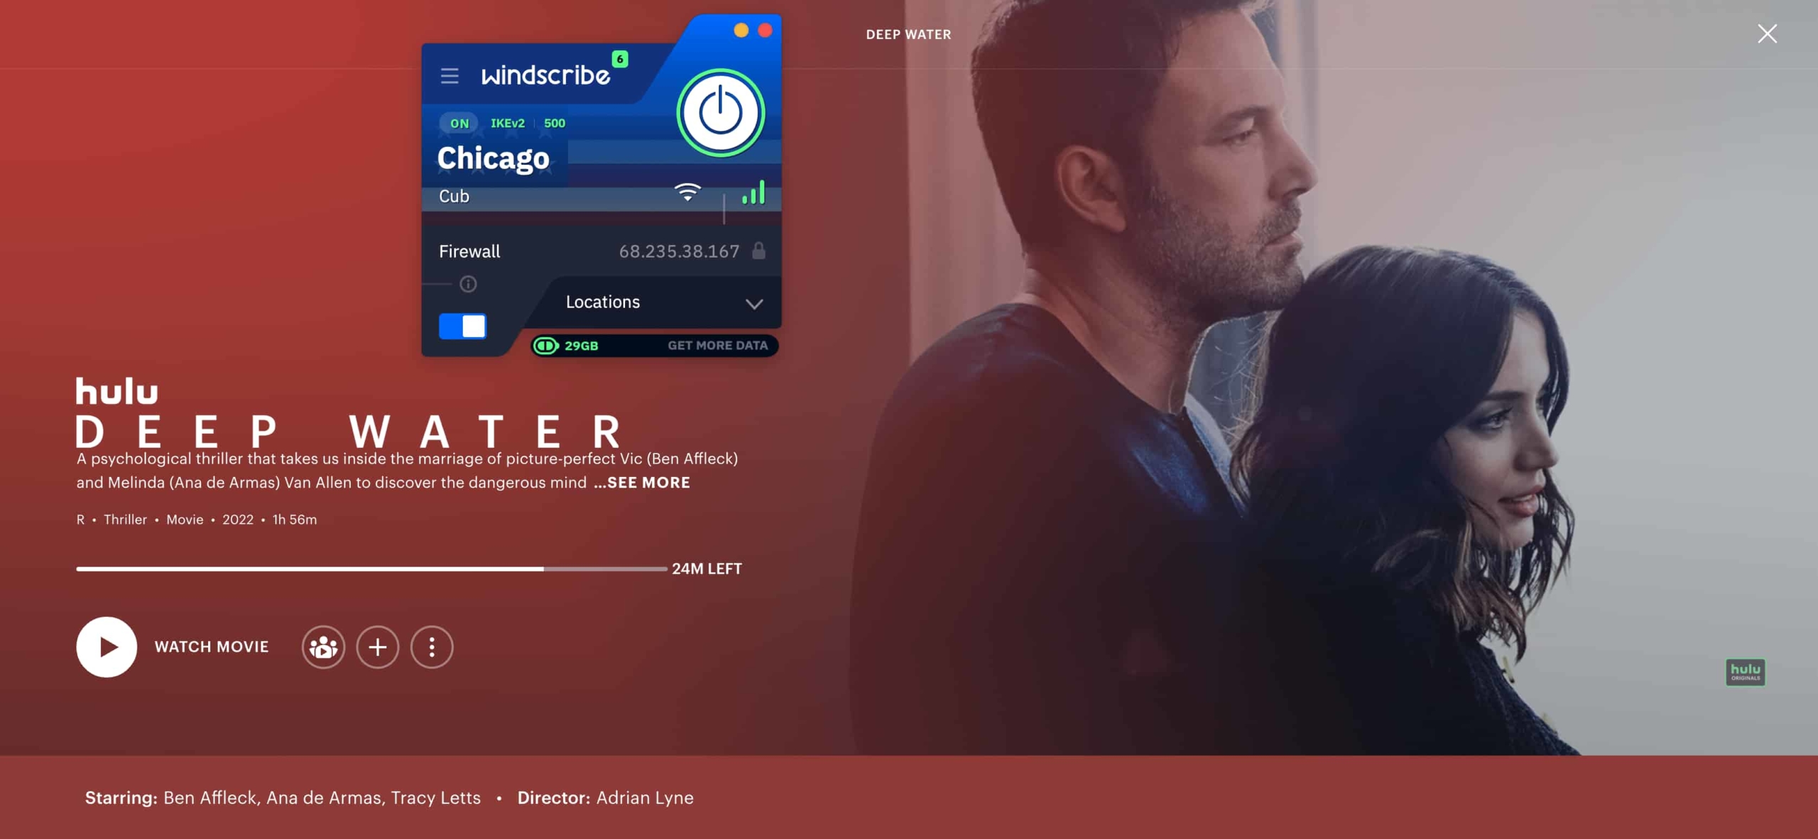Click the Wi-Fi signal icon in Windscribe
This screenshot has height=839, width=1818.
point(685,194)
